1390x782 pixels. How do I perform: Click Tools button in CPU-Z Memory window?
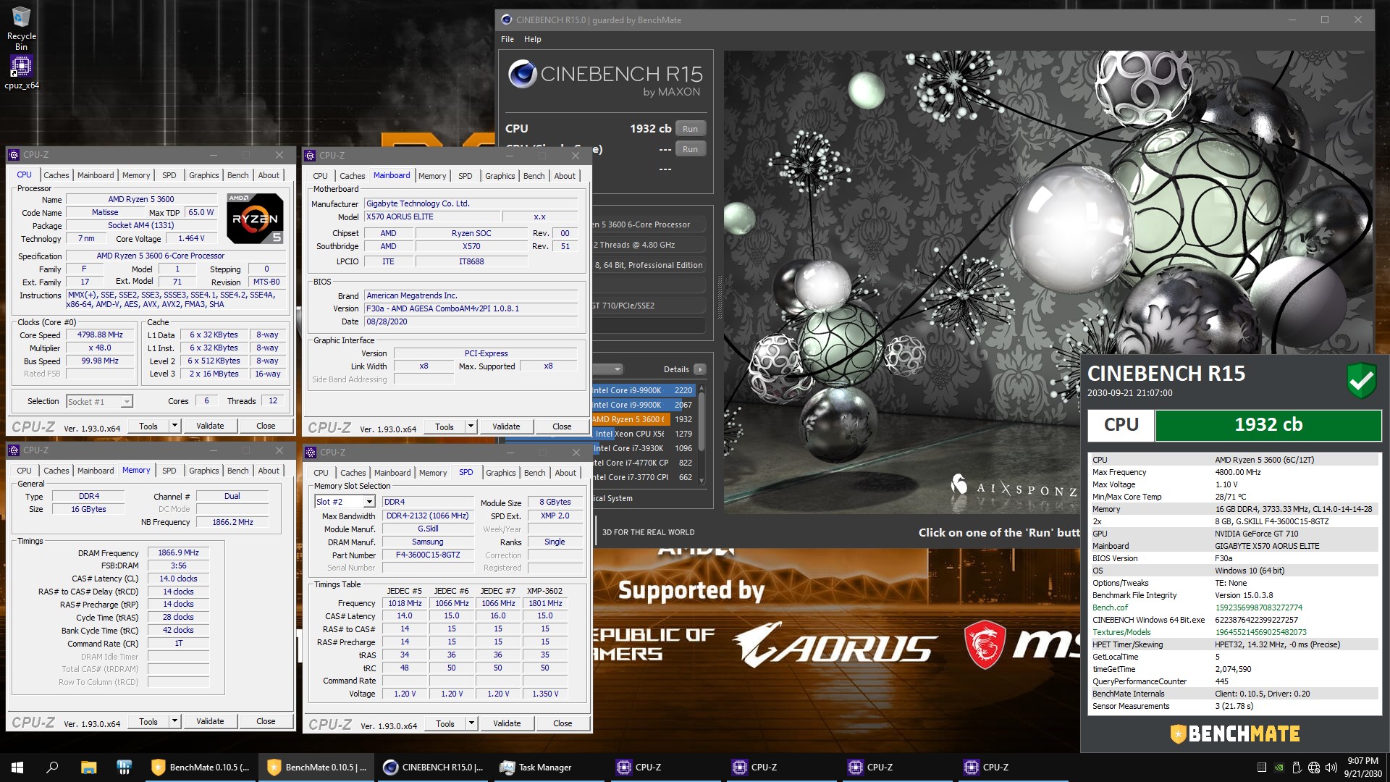coord(148,721)
